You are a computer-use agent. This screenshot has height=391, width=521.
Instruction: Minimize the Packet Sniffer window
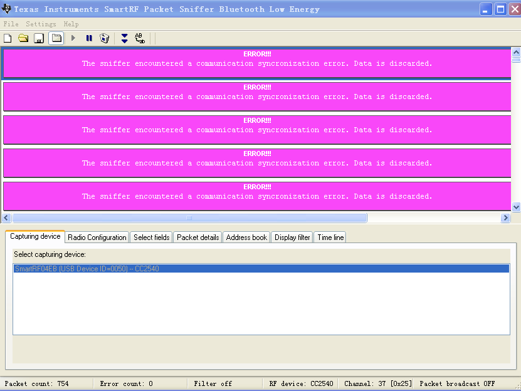coord(485,9)
